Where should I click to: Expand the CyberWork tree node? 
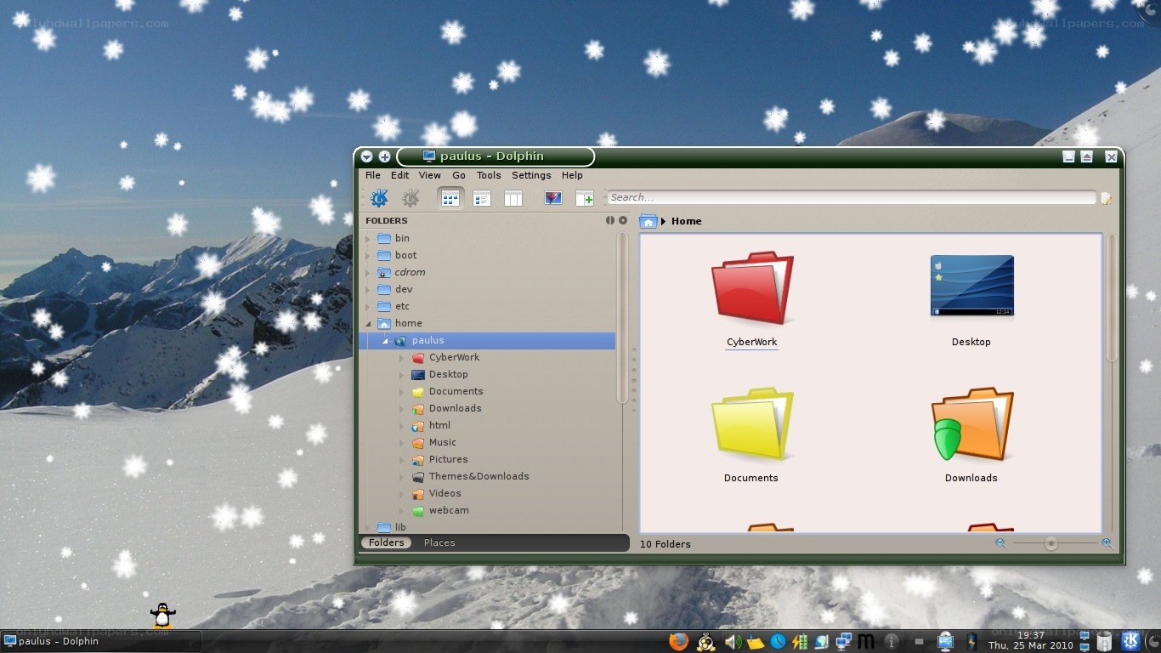[x=402, y=358]
